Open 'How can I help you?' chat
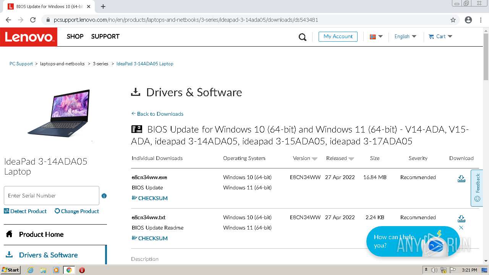This screenshot has width=489, height=275. [413, 241]
